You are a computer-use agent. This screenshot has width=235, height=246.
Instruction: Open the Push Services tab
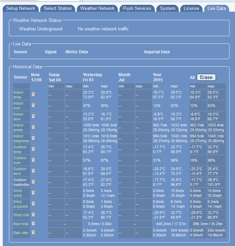137,8
